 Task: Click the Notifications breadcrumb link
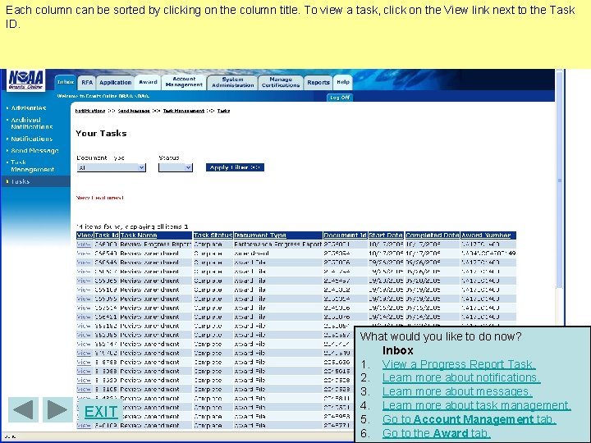click(x=90, y=111)
